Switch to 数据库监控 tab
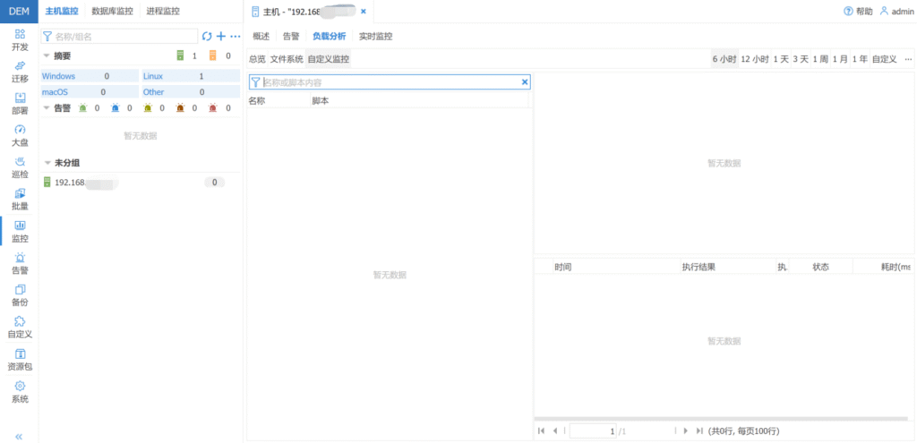This screenshot has width=917, height=443. 112,12
